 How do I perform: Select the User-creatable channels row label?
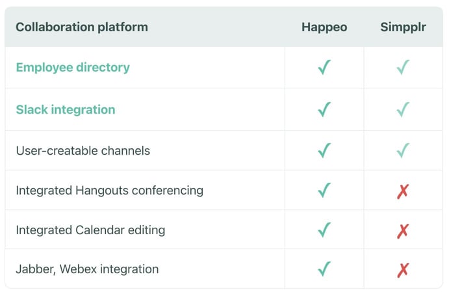coord(83,151)
